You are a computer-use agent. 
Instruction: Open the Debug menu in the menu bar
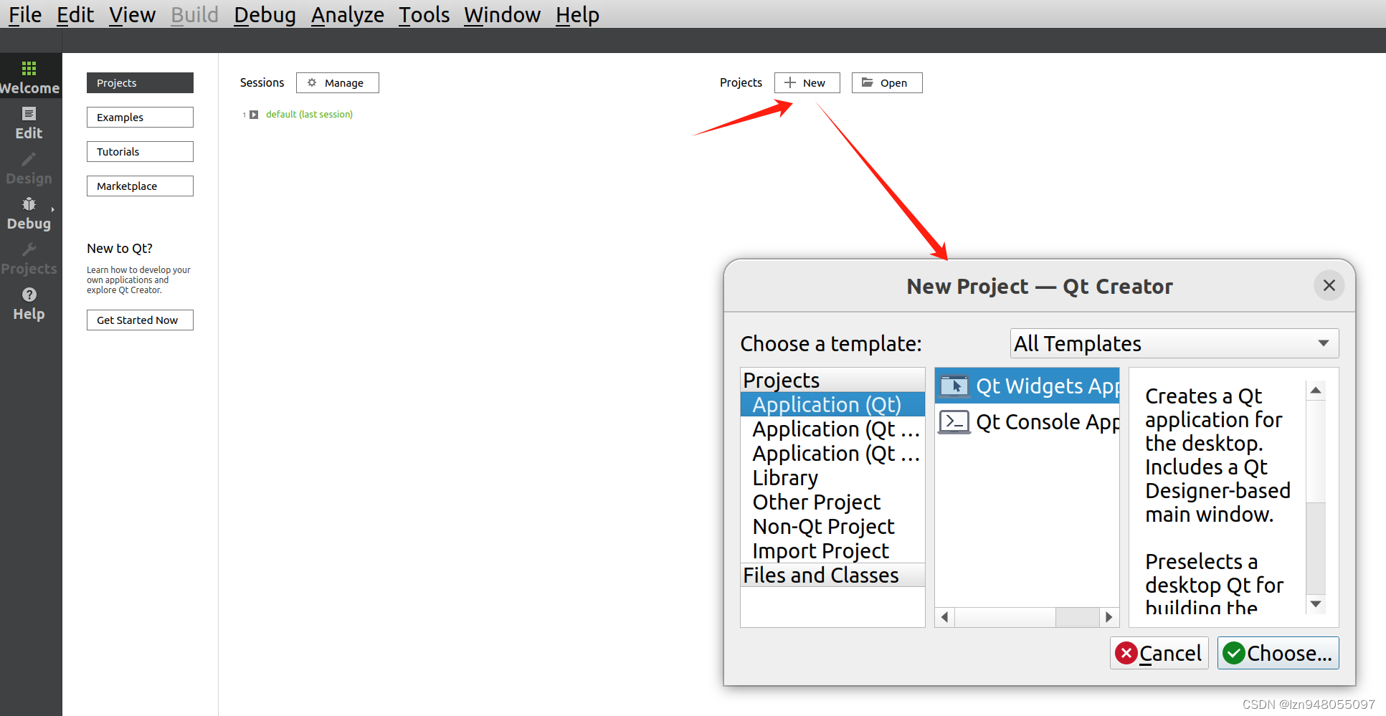[x=265, y=14]
